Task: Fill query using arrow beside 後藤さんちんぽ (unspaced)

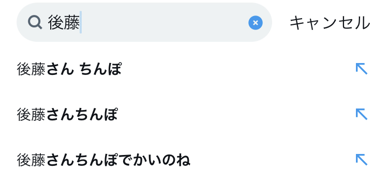Action: (x=362, y=114)
